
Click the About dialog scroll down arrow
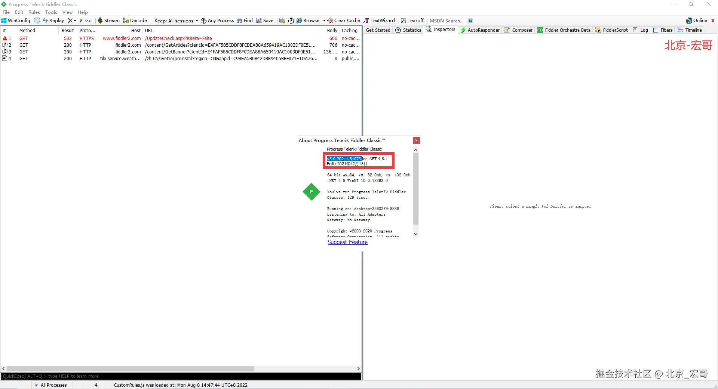pos(415,234)
